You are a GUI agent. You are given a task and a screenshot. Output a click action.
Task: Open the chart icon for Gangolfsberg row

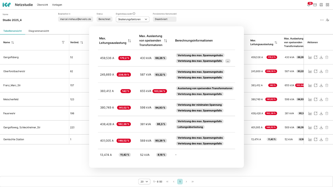(x=310, y=57)
